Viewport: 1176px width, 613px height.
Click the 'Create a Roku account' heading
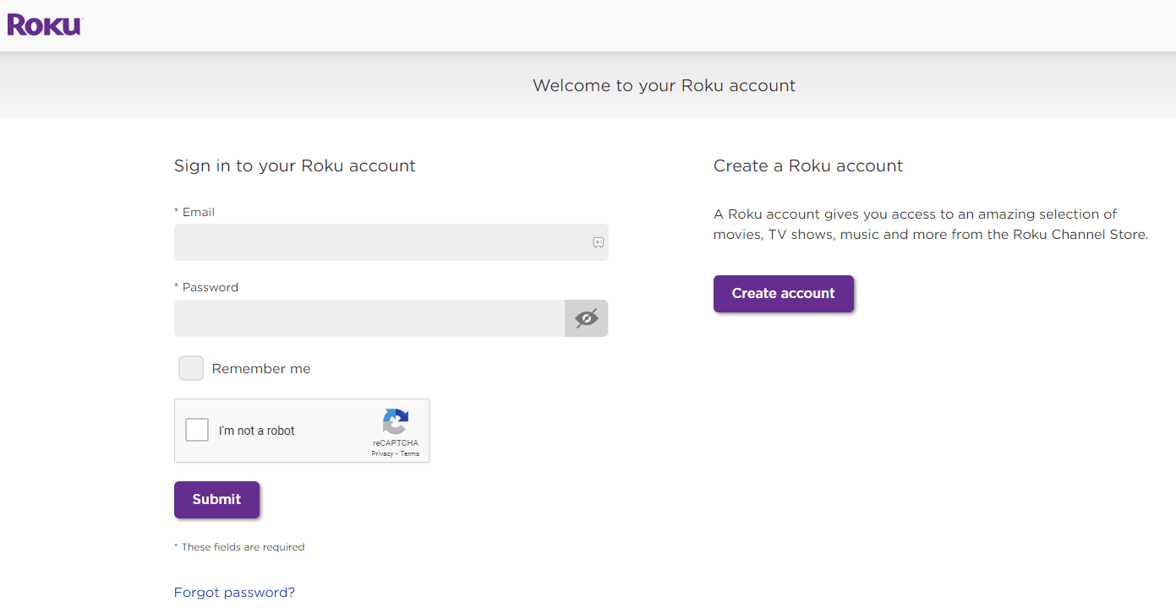click(x=808, y=166)
